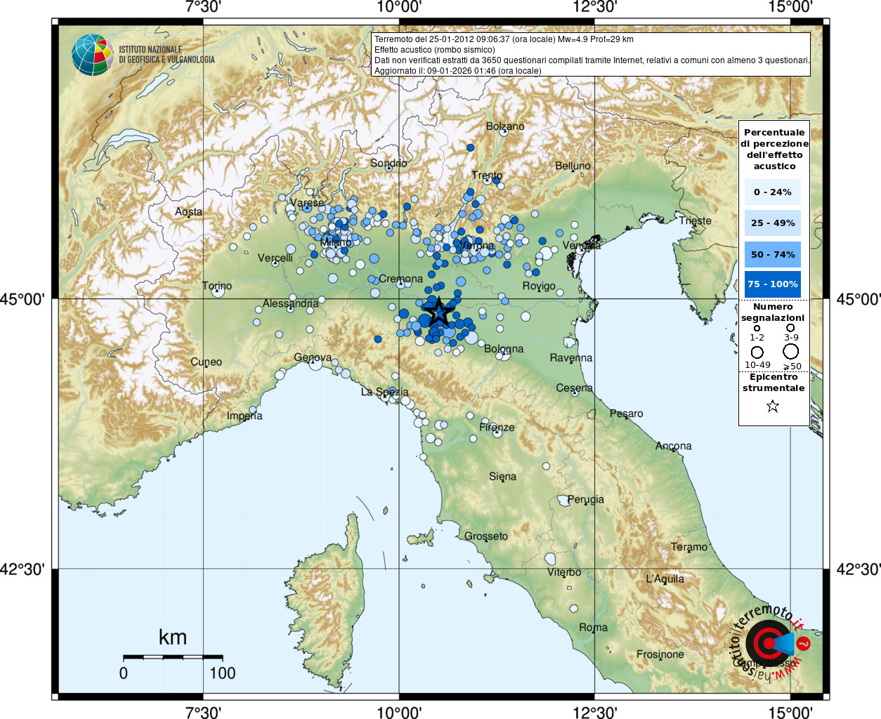Viewport: 881px width, 719px height.
Task: Select the 75 - 100% legend swatch
Action: 773,284
